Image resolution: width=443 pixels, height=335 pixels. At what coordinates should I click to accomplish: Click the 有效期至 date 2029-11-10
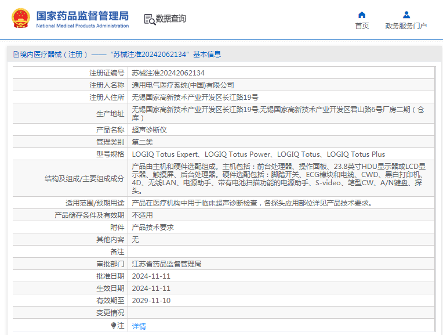coord(151,301)
